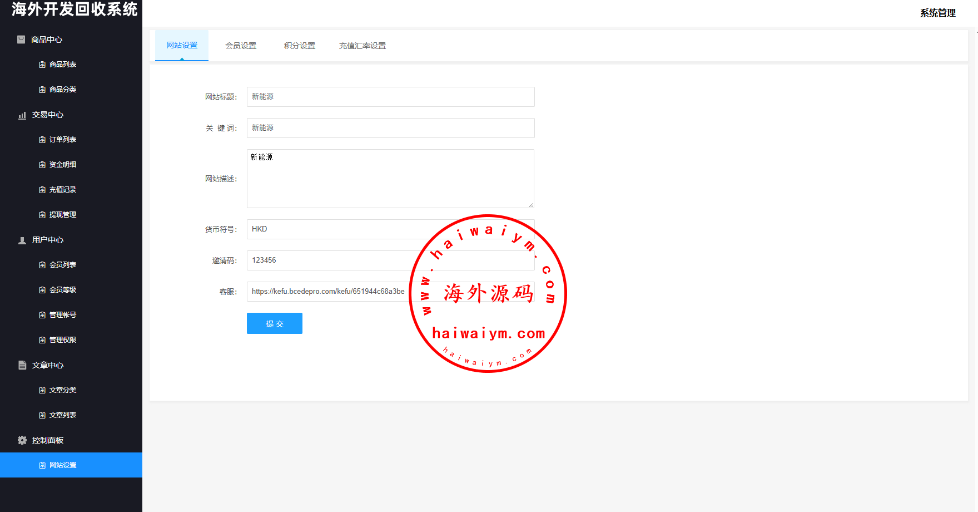Open 系统管理 in the top right
Image resolution: width=978 pixels, height=512 pixels.
point(937,13)
